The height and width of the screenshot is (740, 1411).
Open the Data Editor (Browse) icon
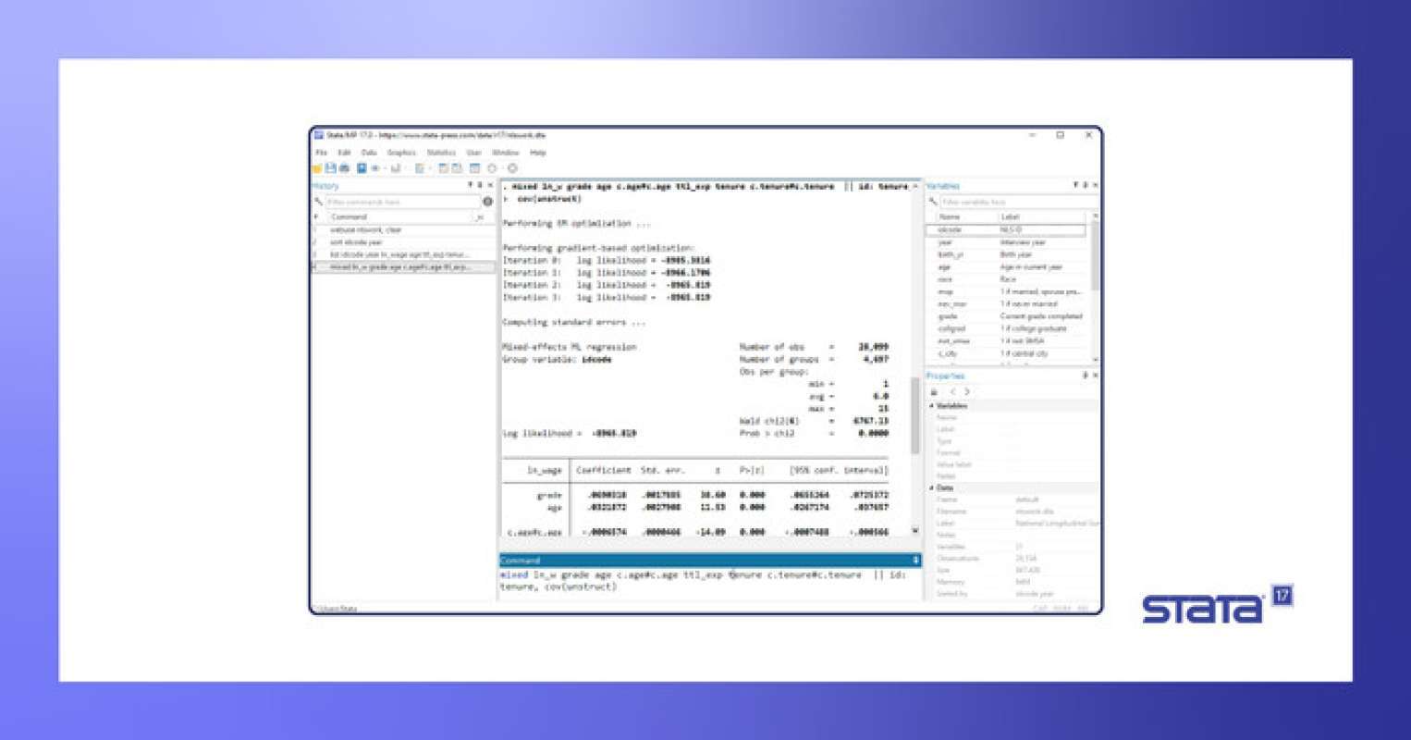pyautogui.click(x=457, y=166)
